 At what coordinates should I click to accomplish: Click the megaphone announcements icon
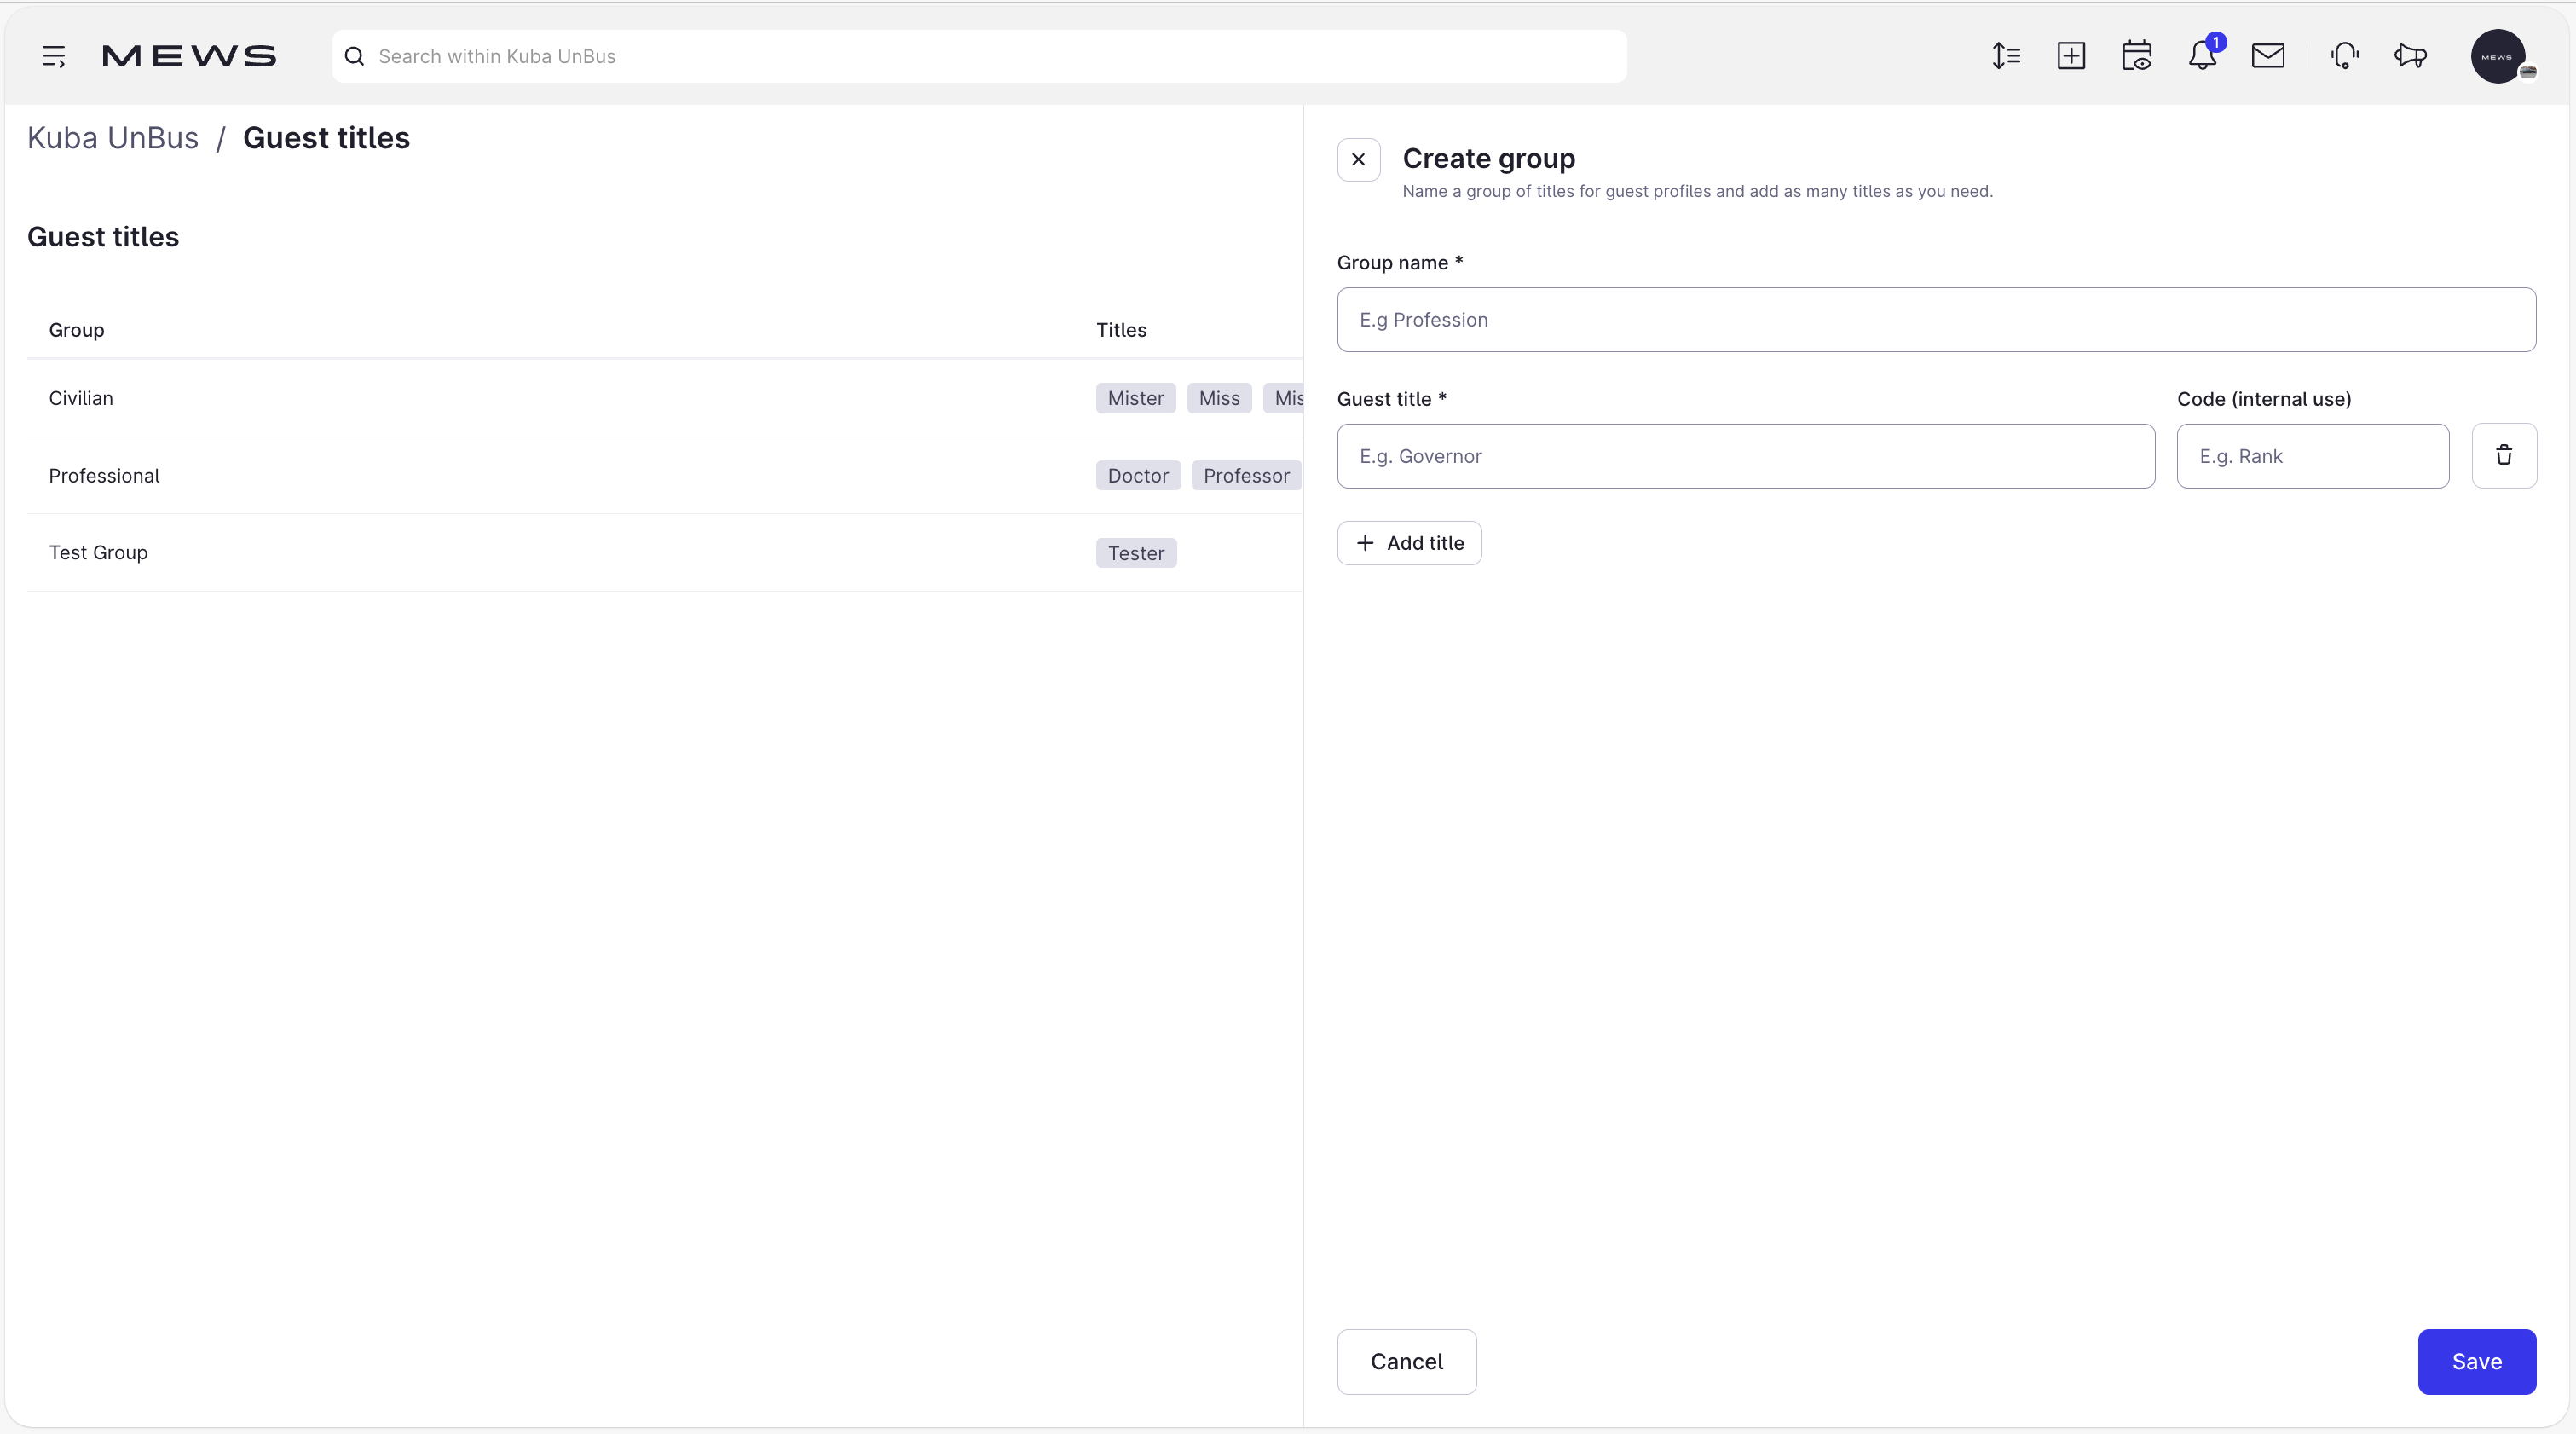click(2411, 56)
